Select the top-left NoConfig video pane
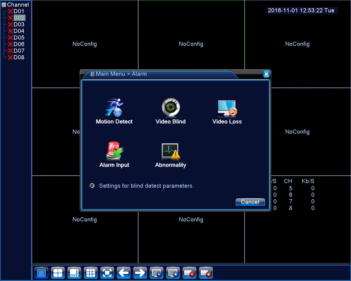 (84, 44)
